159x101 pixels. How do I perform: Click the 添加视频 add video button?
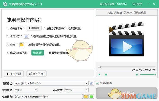[x=14, y=74]
